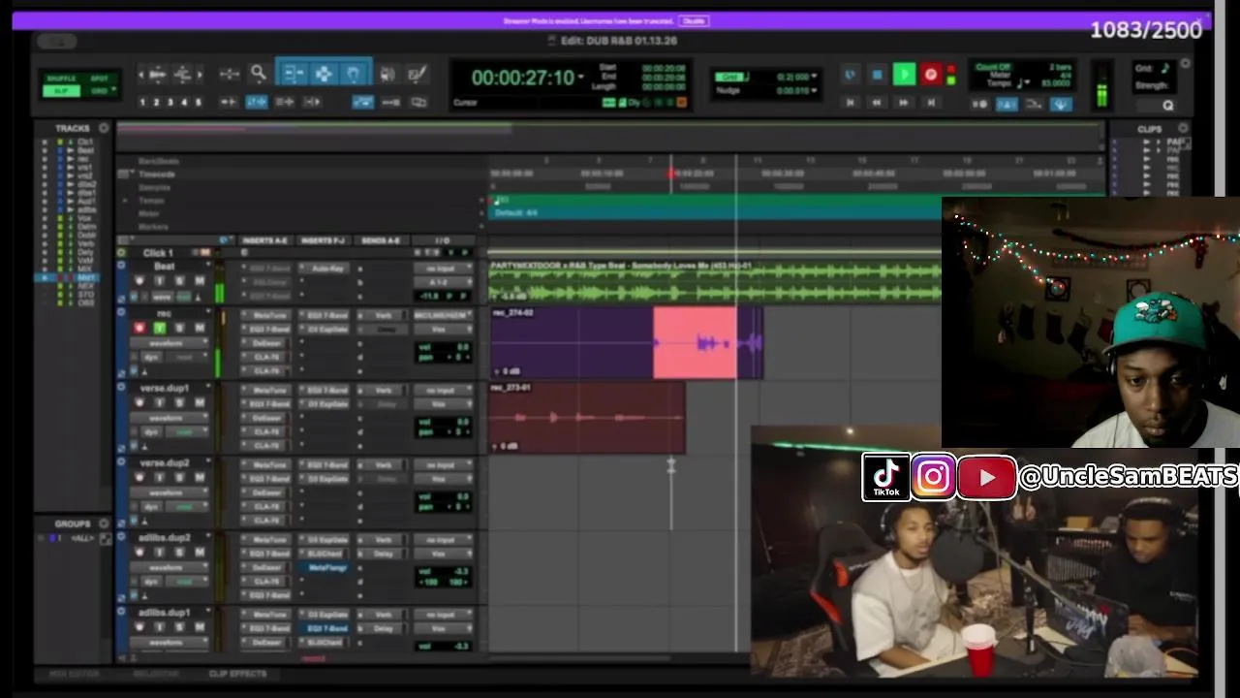Click the Return to Zero button
1240x698 pixels.
tap(851, 102)
